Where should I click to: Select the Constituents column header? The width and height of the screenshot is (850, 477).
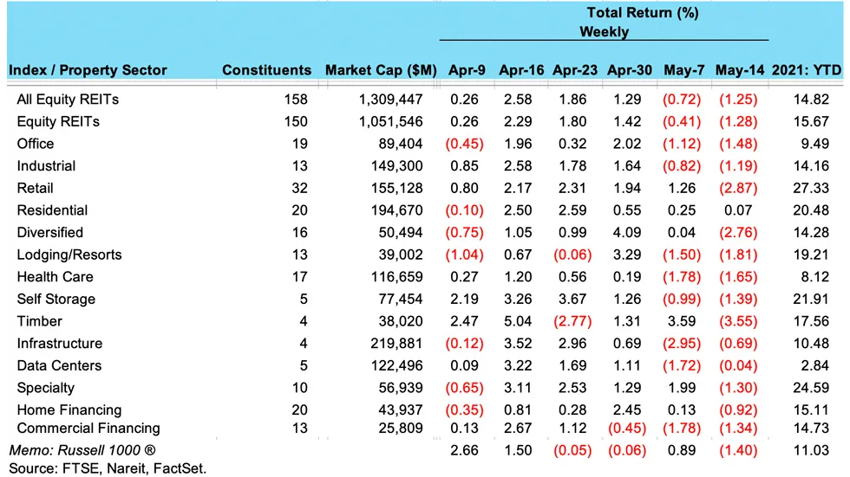pos(267,70)
